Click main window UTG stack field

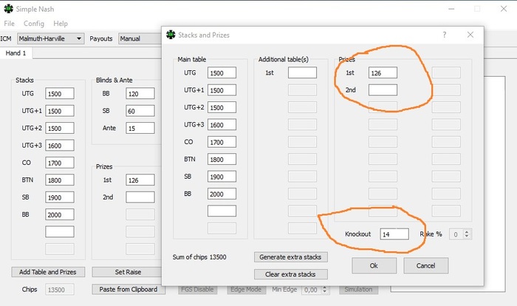[x=60, y=94]
